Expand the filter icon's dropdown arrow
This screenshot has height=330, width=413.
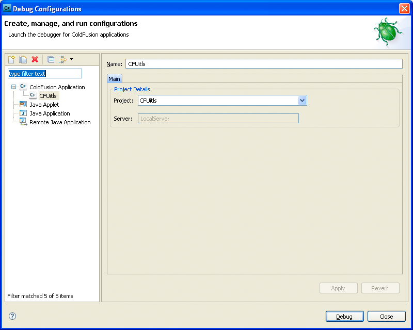(x=71, y=59)
